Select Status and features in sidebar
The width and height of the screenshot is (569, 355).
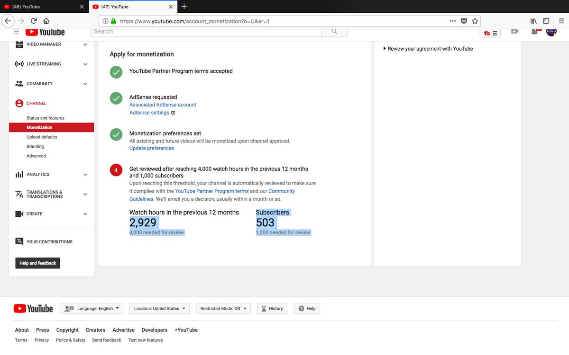pos(46,118)
